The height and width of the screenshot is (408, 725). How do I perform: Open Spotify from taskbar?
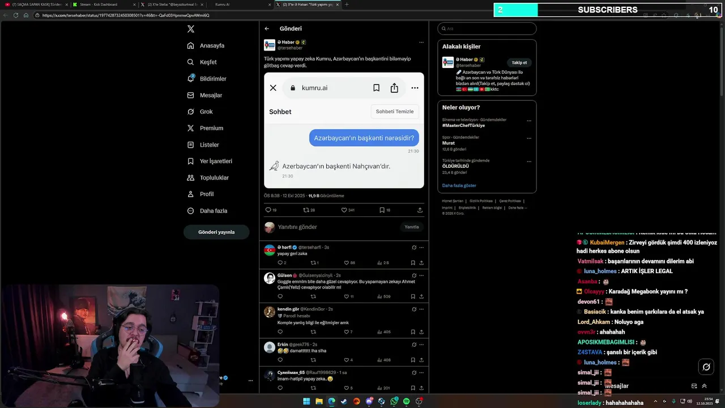tap(406, 401)
